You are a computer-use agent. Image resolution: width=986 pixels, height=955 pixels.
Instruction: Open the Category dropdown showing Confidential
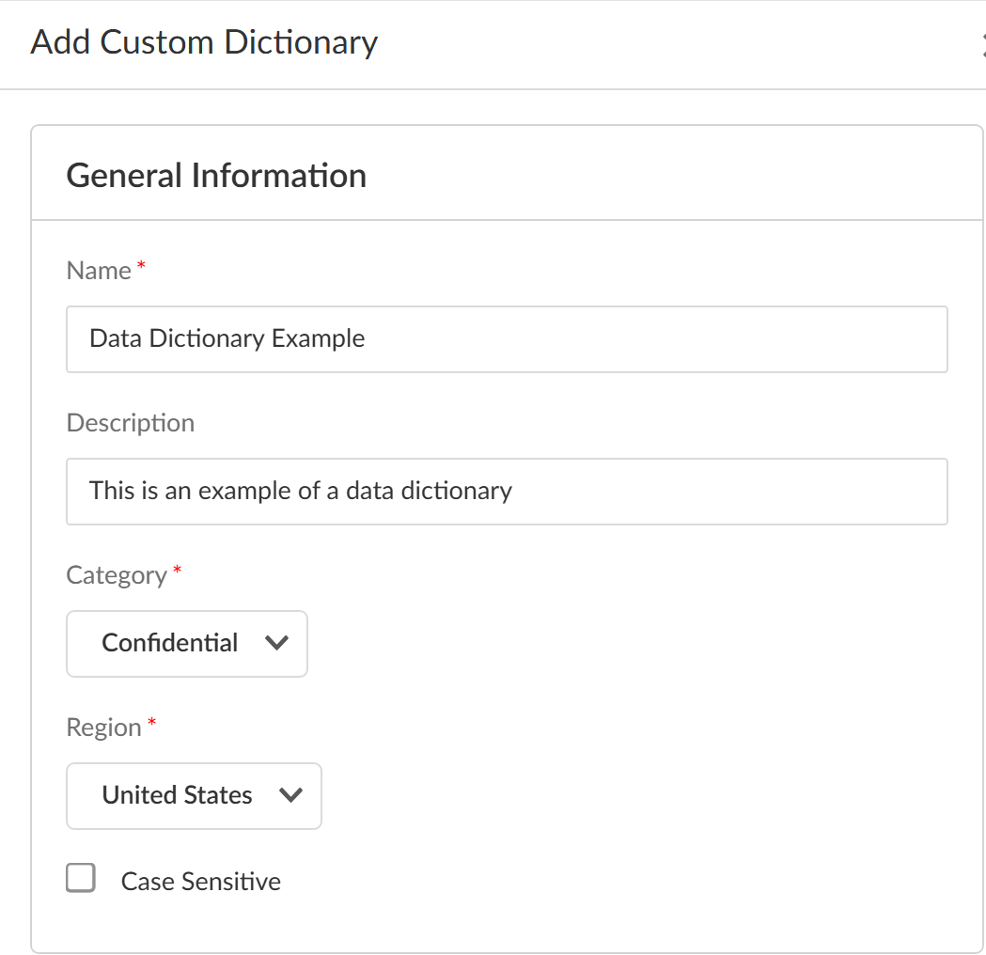pyautogui.click(x=186, y=644)
